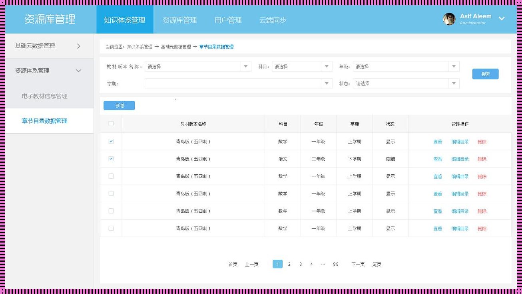Click 删除 in the 语文 row
The width and height of the screenshot is (522, 294).
(482, 159)
